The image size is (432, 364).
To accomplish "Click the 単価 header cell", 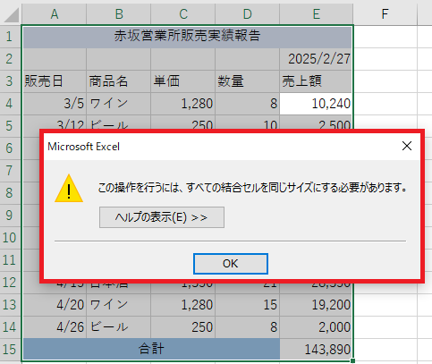I will pos(183,81).
